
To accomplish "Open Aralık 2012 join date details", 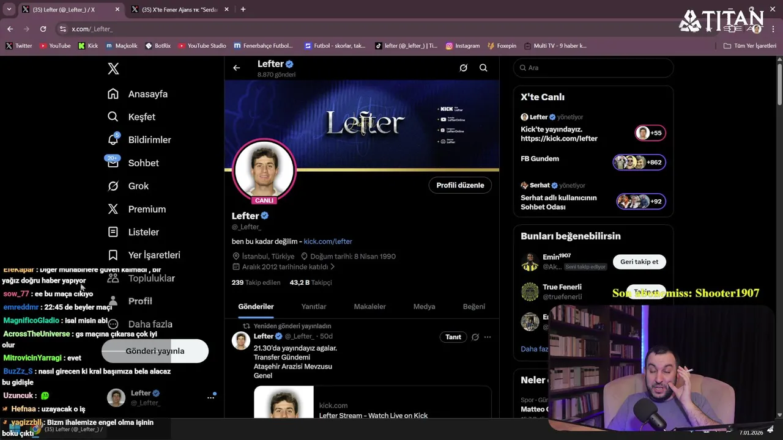I will tap(284, 267).
